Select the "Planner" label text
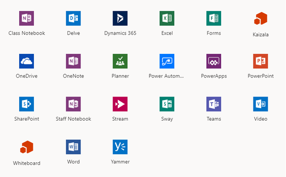 click(120, 76)
